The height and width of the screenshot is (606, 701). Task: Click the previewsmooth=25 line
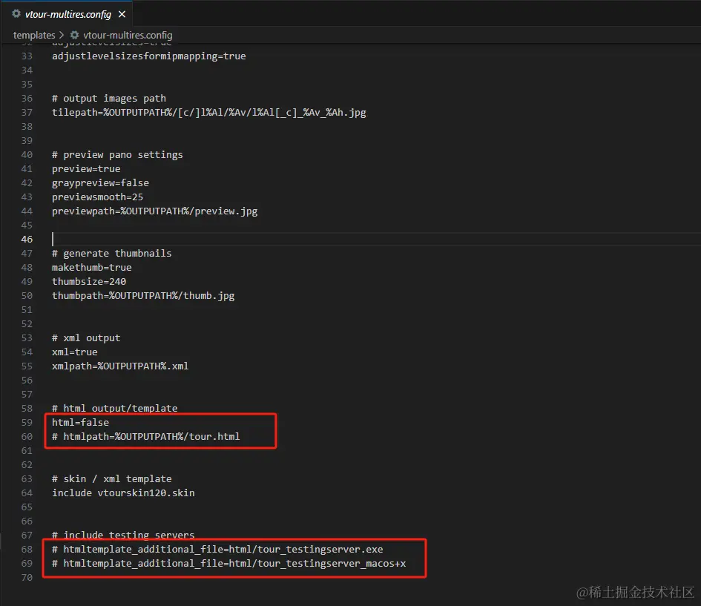[x=97, y=197]
